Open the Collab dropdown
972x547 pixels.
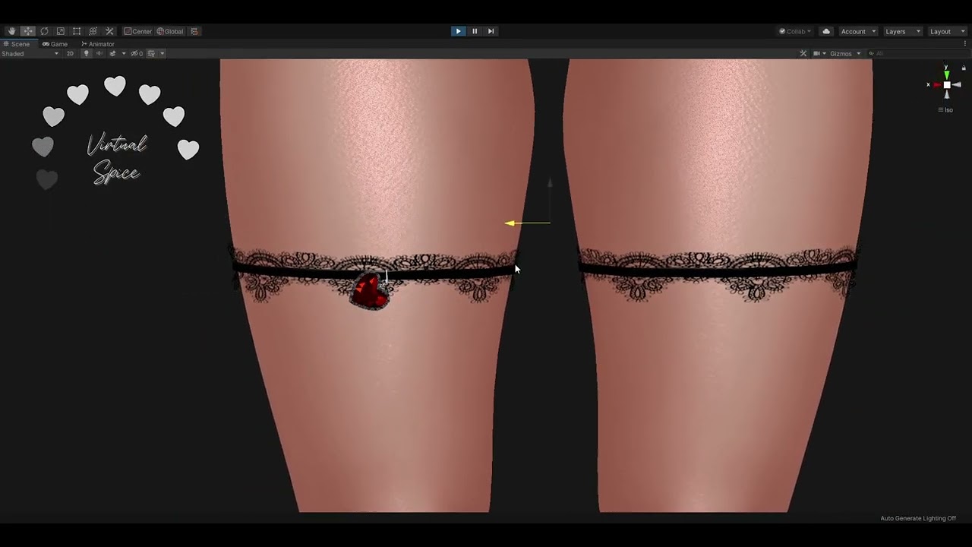(x=795, y=31)
